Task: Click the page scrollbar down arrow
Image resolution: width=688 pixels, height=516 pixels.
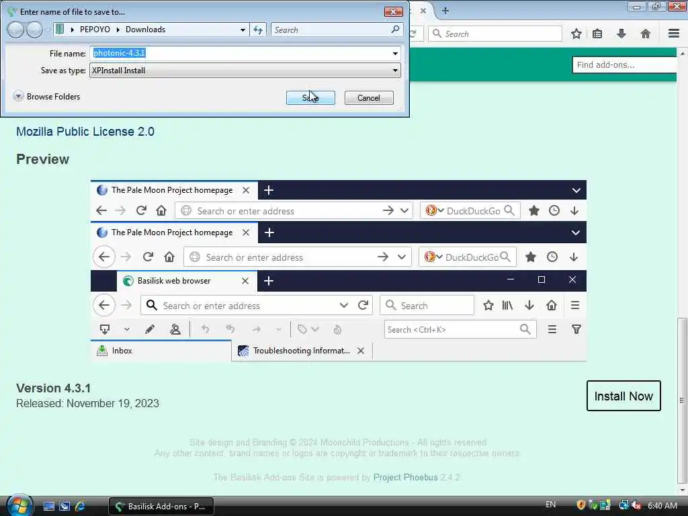Action: pos(683,490)
